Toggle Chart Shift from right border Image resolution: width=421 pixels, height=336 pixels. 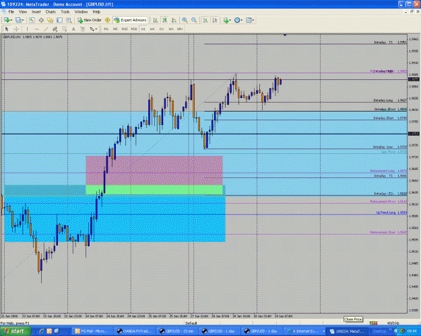(215, 20)
